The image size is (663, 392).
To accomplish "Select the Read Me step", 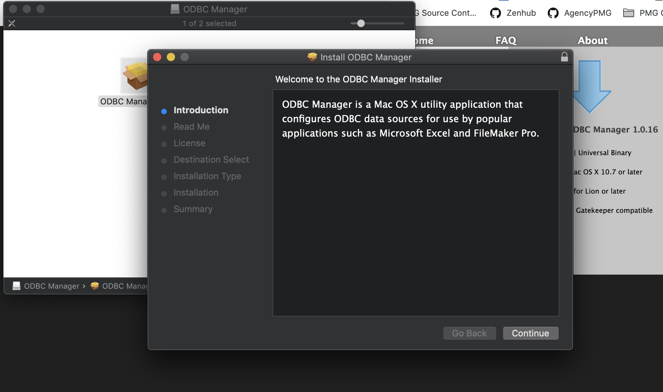I will tap(191, 127).
